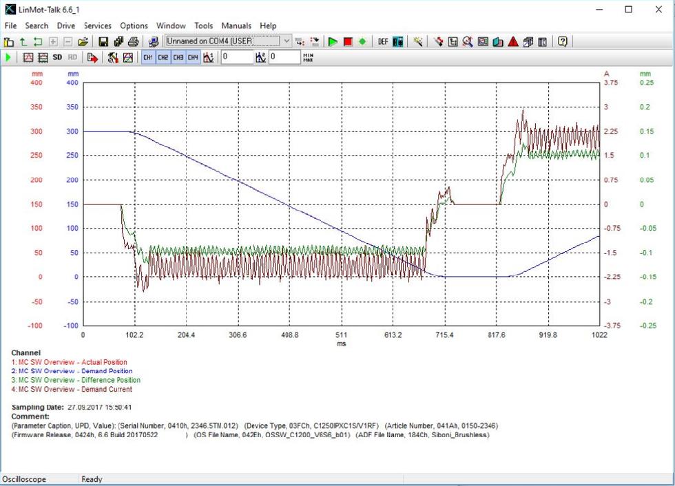Click the red warning triangle icon
The image size is (675, 486).
coord(513,42)
